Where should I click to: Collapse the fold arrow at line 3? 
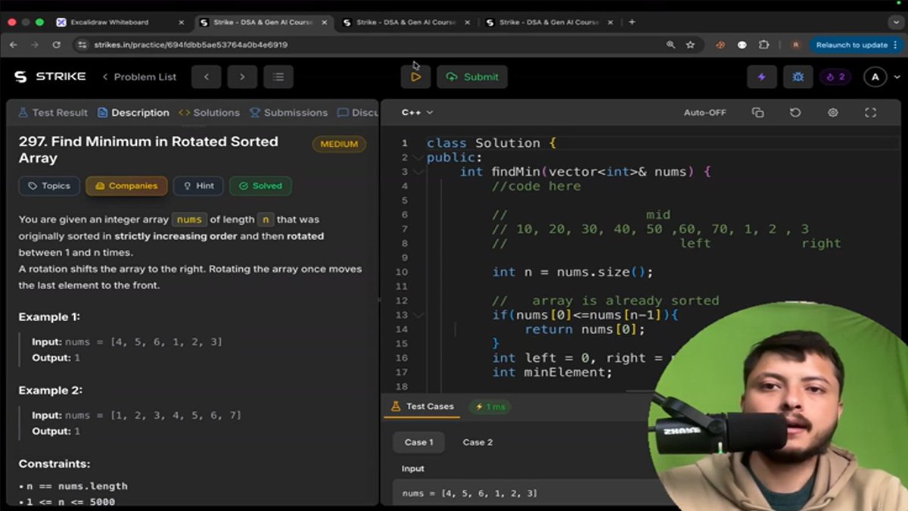pyautogui.click(x=419, y=172)
